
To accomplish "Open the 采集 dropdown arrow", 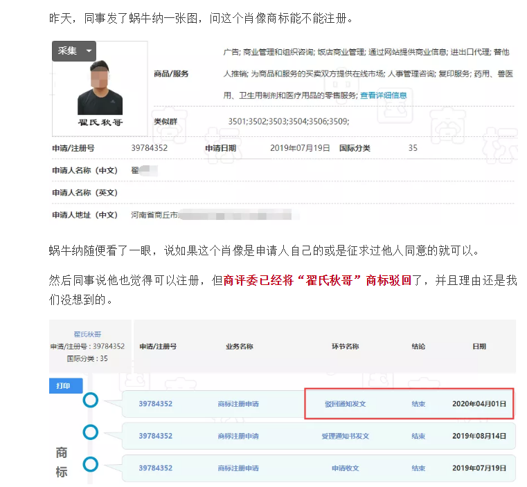I will pyautogui.click(x=89, y=51).
